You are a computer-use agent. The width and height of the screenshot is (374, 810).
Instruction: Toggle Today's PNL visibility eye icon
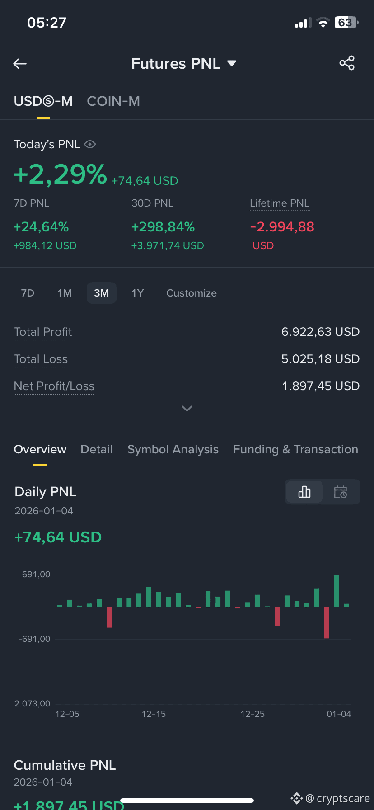pos(90,144)
